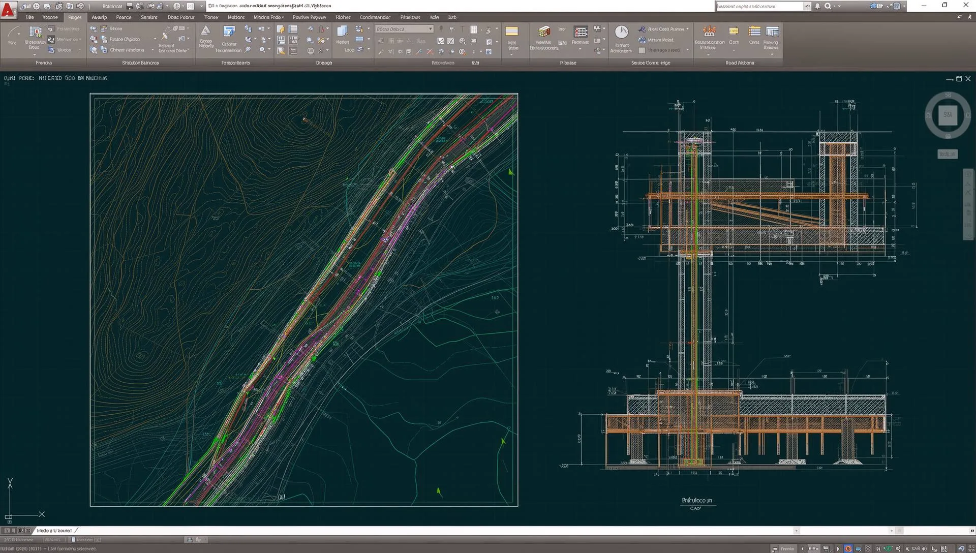Click the Prifulooo.un drawing title text
The height and width of the screenshot is (553, 976).
click(696, 500)
